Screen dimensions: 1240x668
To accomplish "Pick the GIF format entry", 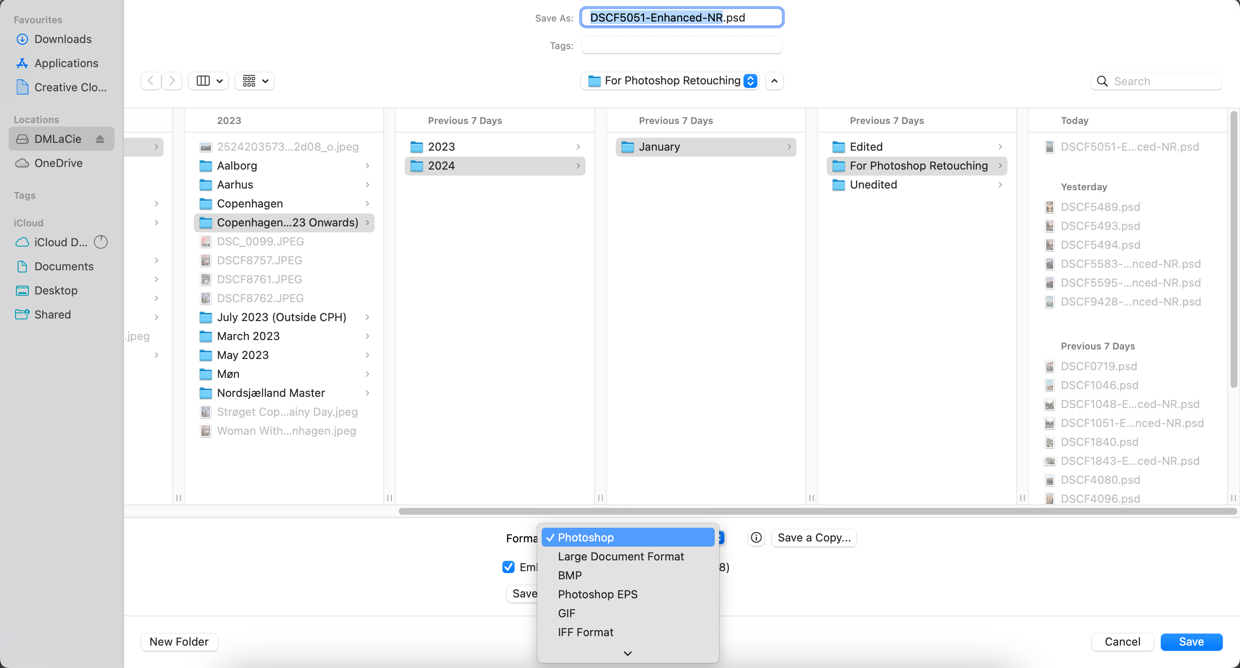I will [566, 613].
